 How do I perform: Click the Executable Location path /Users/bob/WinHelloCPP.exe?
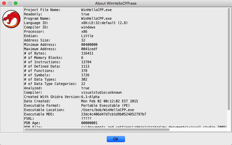click(108, 110)
